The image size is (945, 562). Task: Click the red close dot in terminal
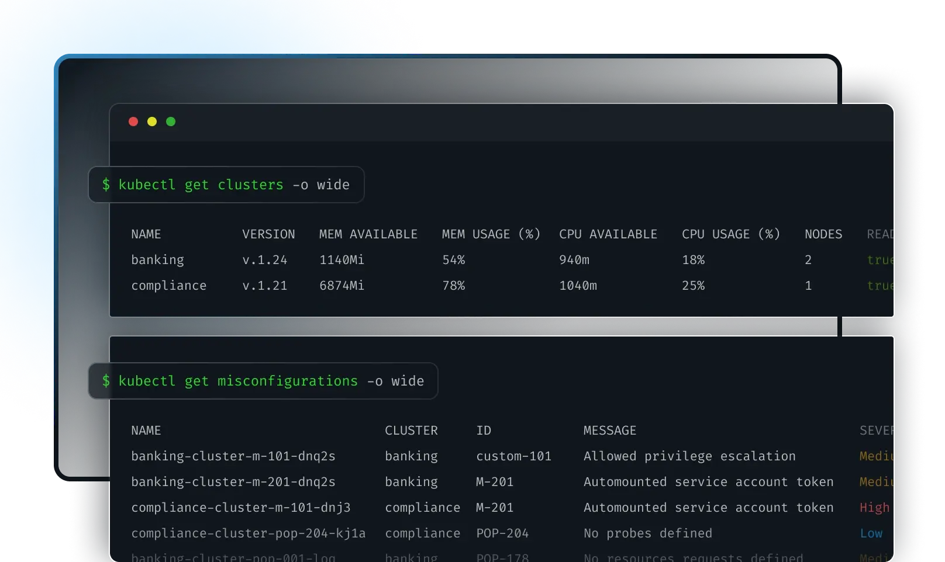[x=133, y=122]
